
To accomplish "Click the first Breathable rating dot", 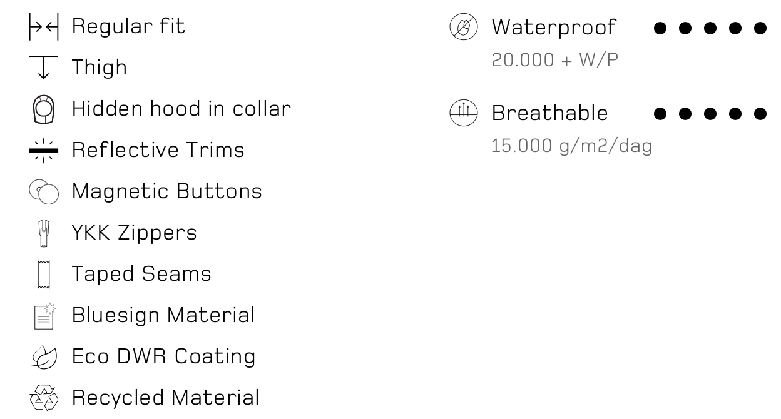I will (x=660, y=114).
